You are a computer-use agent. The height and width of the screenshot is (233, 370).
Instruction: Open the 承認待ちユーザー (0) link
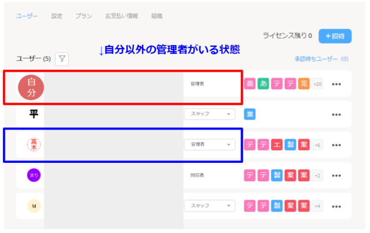pyautogui.click(x=321, y=59)
